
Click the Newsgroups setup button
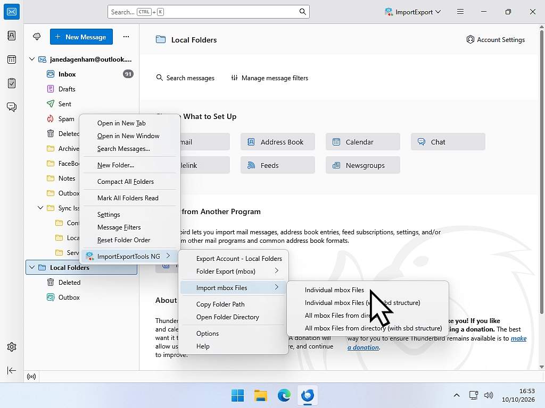[x=363, y=165]
